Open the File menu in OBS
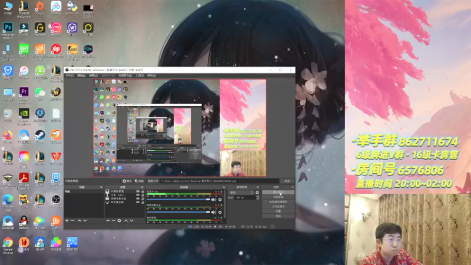Image resolution: width=471 pixels, height=265 pixels. [69, 75]
